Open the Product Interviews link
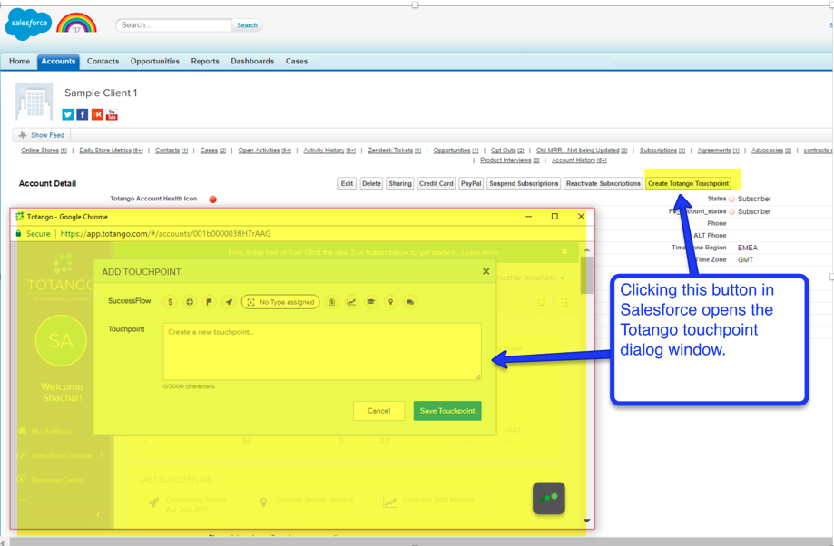 coord(509,160)
